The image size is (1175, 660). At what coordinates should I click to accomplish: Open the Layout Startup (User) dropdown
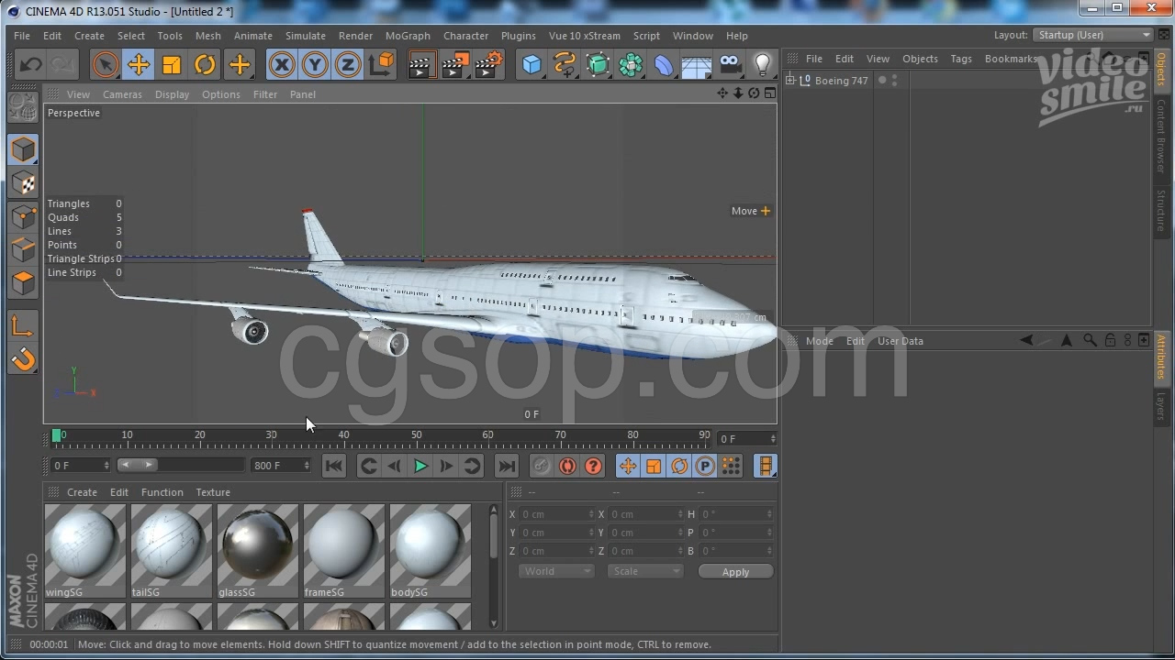point(1093,35)
